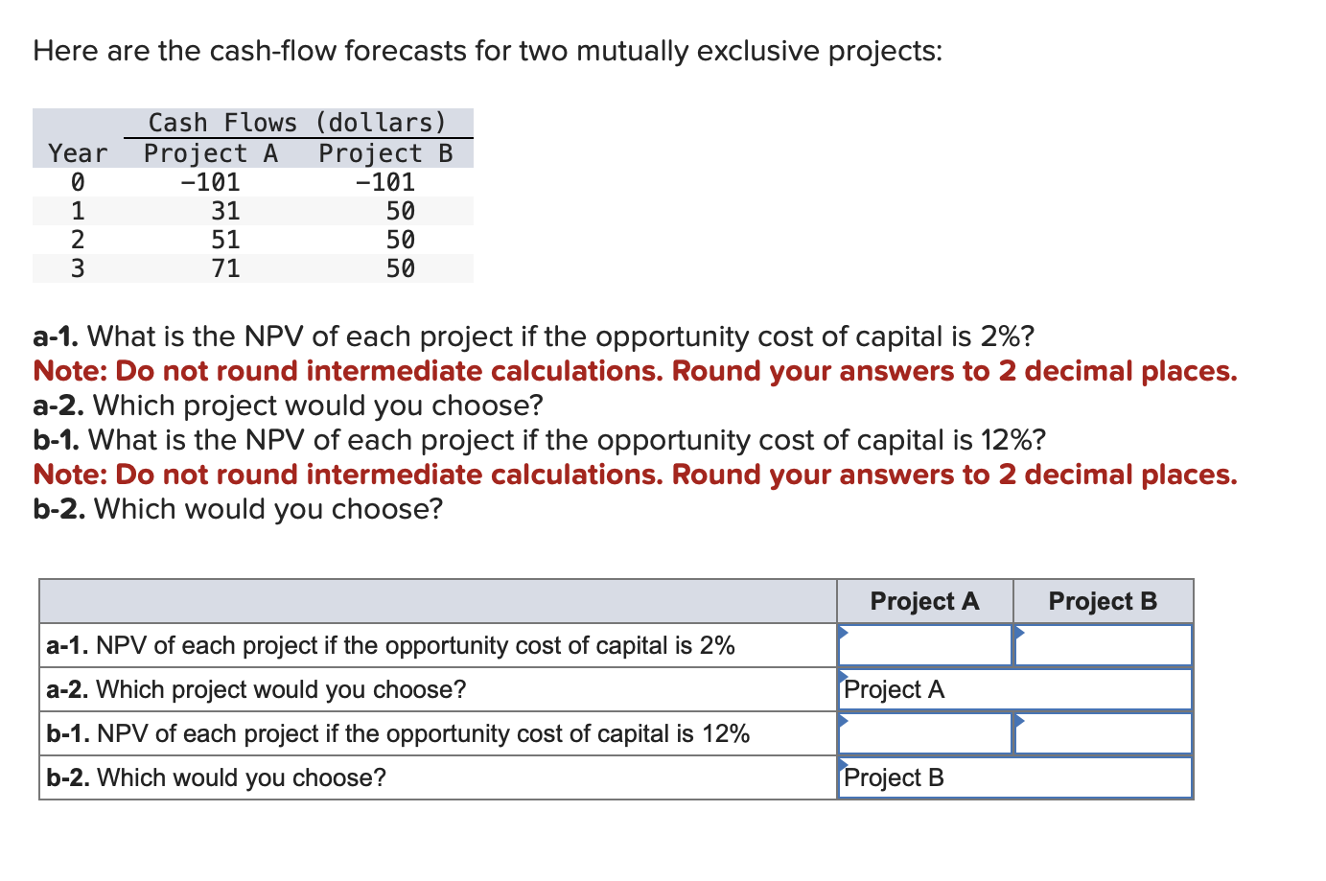Select the empty a-1 Project B answer cell

pos(1101,645)
